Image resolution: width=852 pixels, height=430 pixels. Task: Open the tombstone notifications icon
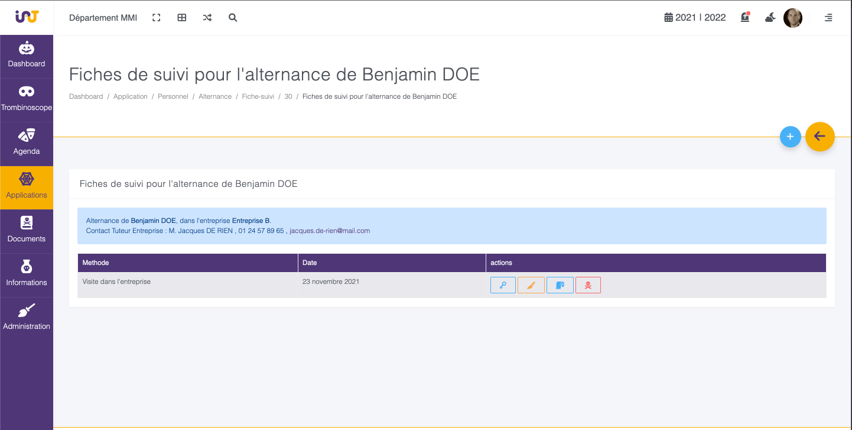[x=745, y=18]
